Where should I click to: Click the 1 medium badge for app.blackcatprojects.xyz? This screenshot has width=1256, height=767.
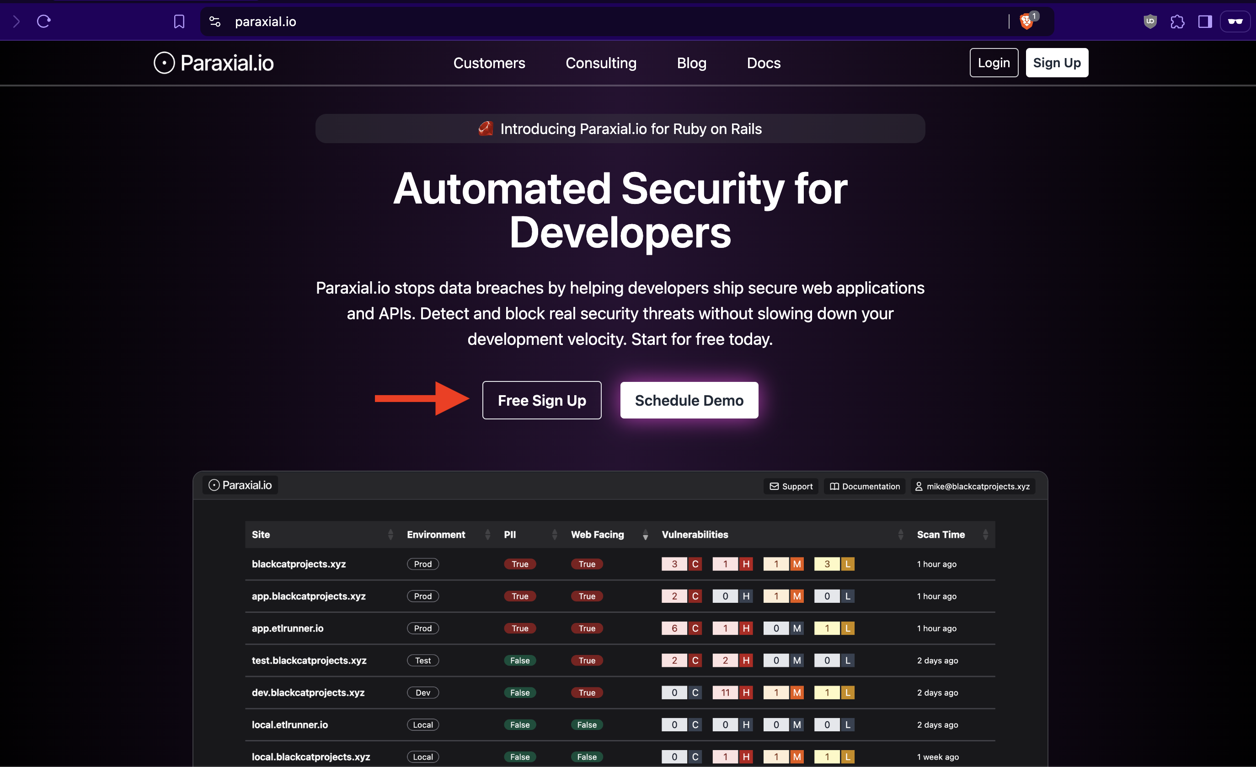(x=784, y=596)
